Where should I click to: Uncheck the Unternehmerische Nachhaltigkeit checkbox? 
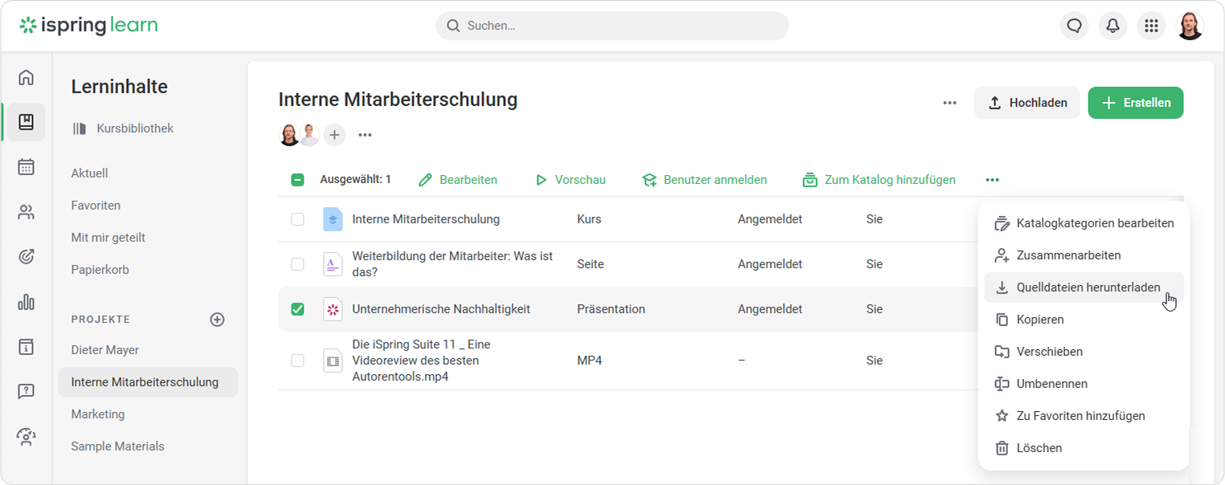297,309
